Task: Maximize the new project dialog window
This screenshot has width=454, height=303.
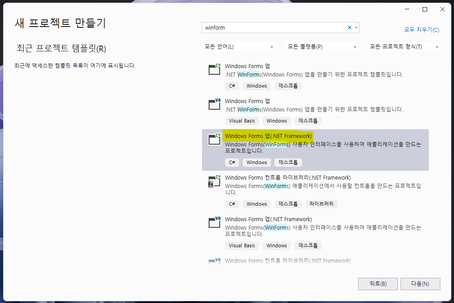Action: click(x=425, y=10)
